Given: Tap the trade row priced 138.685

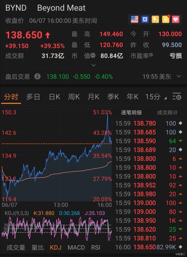Looking at the screenshot, I should click(148, 132).
